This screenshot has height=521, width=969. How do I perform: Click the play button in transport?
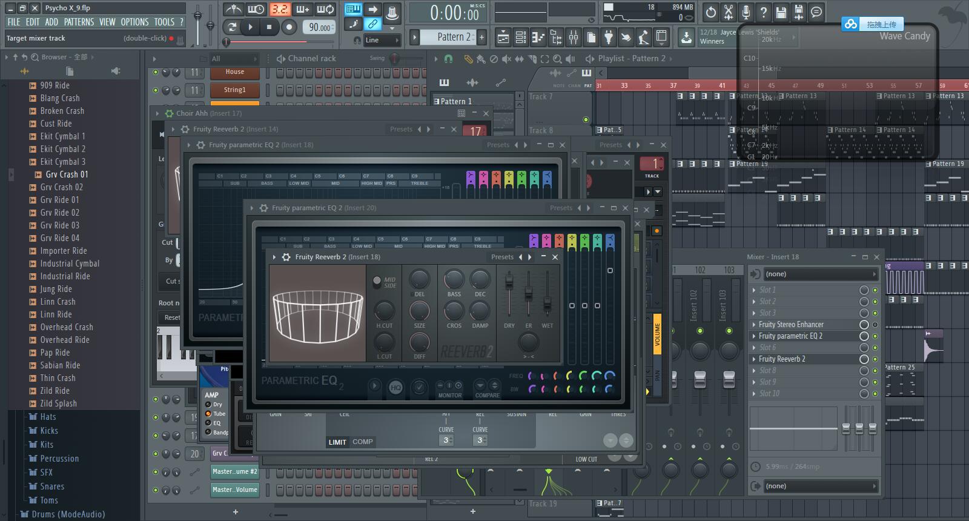(x=250, y=27)
